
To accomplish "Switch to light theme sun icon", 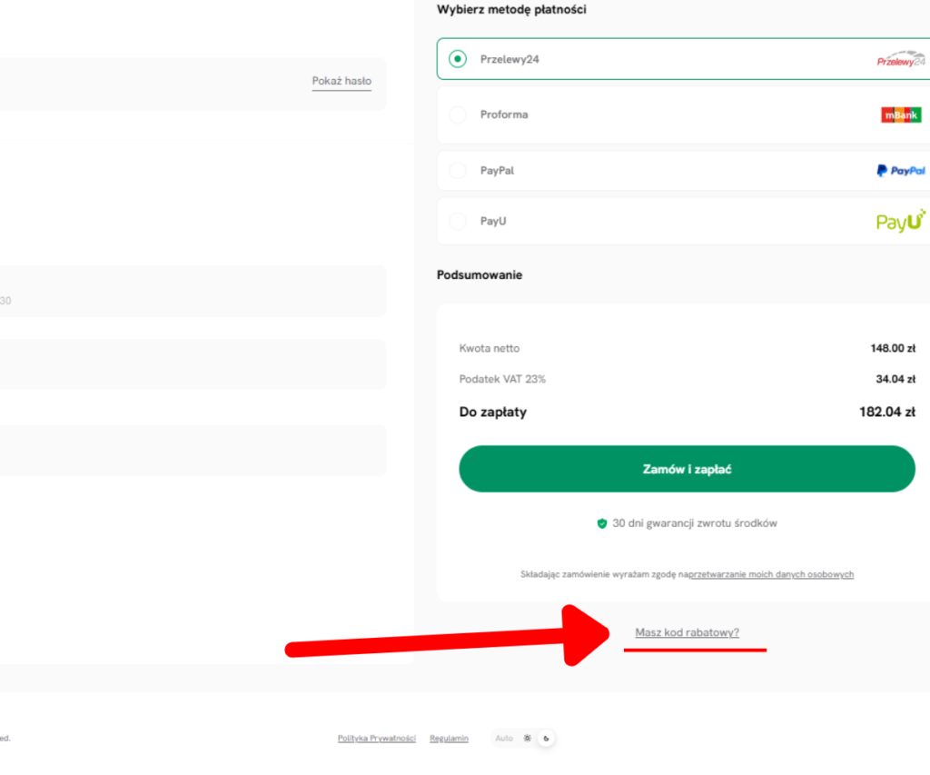I will pyautogui.click(x=528, y=739).
